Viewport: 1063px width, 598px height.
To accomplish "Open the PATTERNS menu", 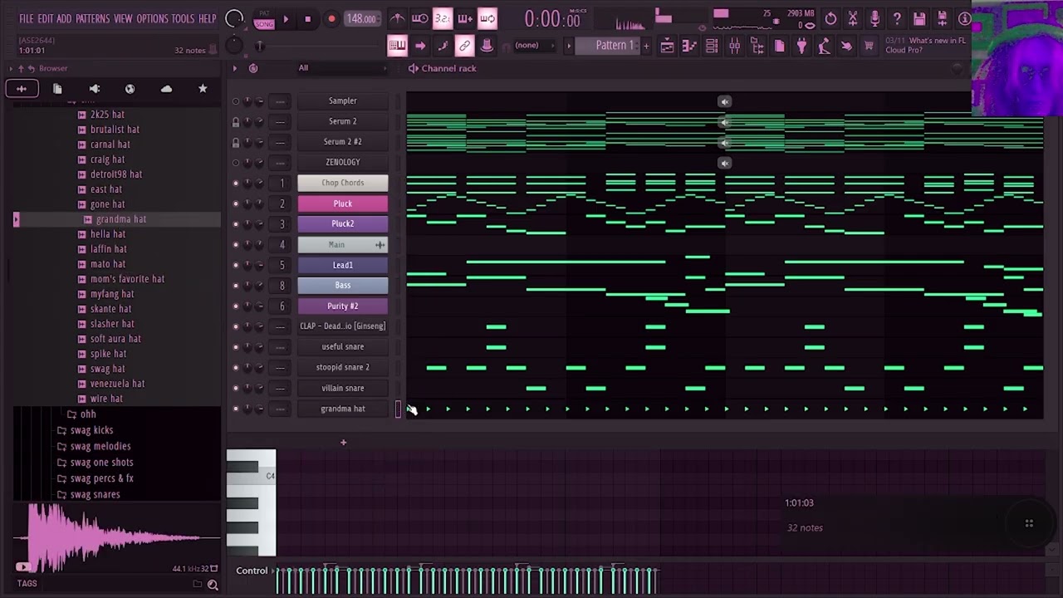I will pos(92,18).
